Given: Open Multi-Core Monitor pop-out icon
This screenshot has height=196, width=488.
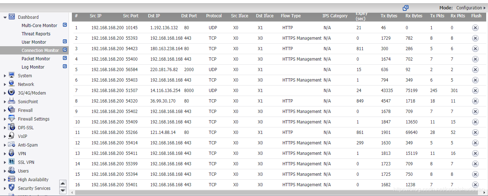Looking at the screenshot, I should tap(65, 25).
